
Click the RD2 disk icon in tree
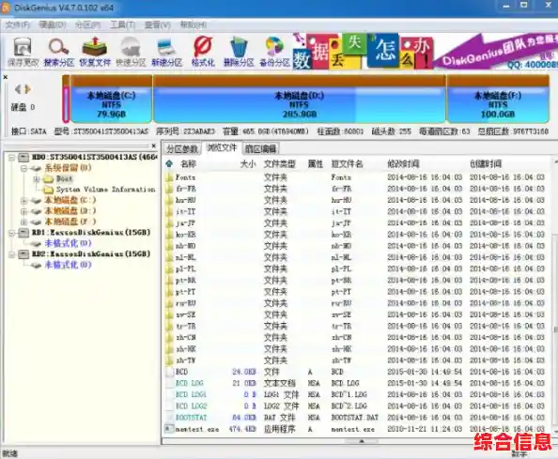tap(23, 253)
